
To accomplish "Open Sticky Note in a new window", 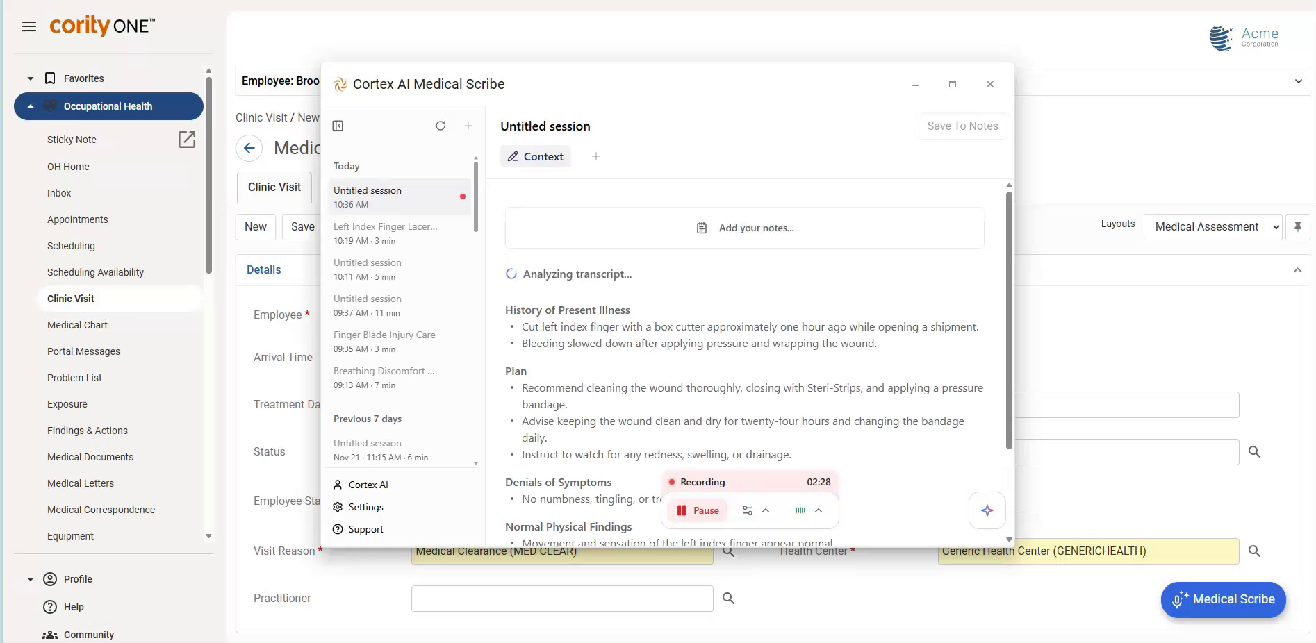I will 187,140.
